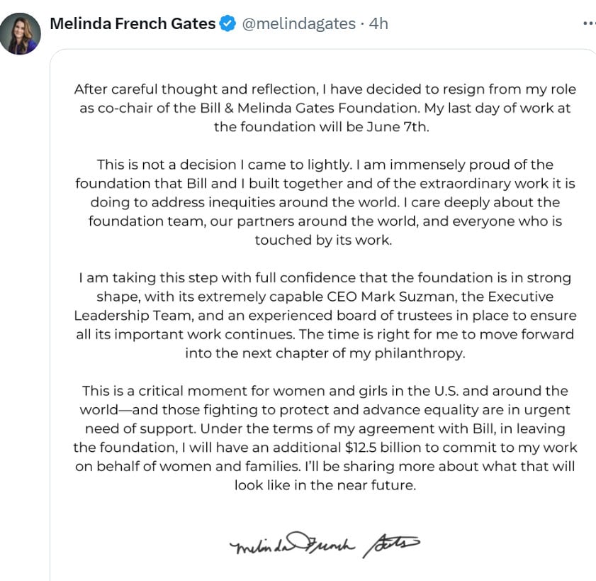Click the paragraph starting "This is not a decision"

[x=325, y=202]
